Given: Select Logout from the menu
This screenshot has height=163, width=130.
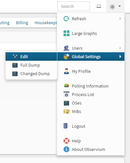Looking at the screenshot, I should [x=91, y=126].
